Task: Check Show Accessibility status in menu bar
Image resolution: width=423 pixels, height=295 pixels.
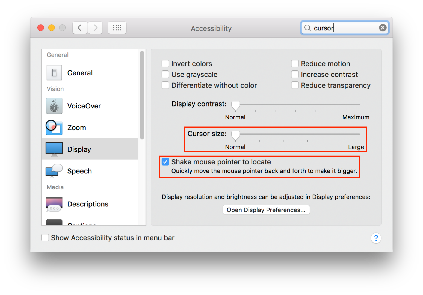Action: (45, 238)
